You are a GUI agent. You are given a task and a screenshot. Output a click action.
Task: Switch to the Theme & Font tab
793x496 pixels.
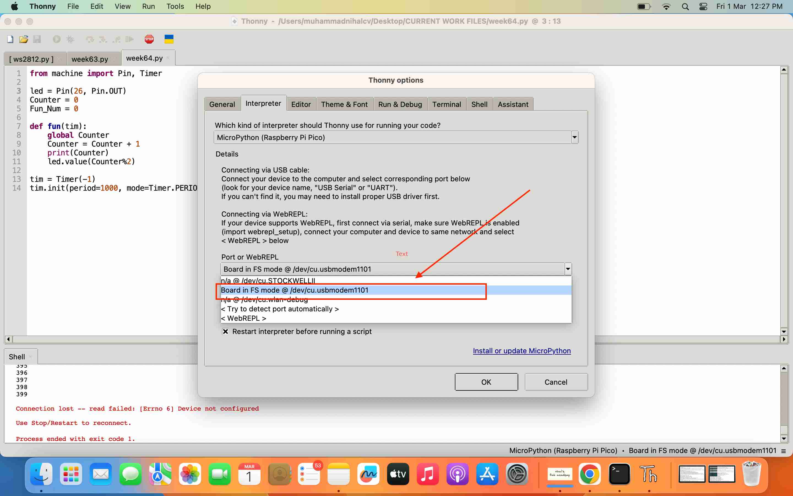344,104
